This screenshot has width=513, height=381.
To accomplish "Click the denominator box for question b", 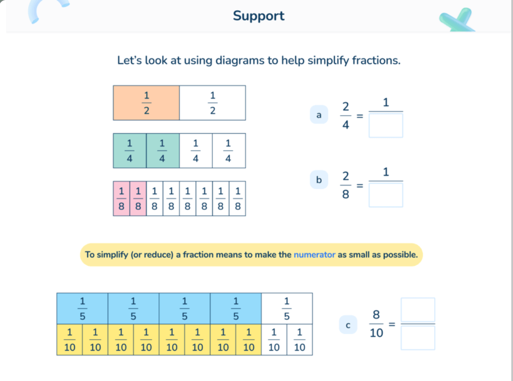I will (x=386, y=195).
